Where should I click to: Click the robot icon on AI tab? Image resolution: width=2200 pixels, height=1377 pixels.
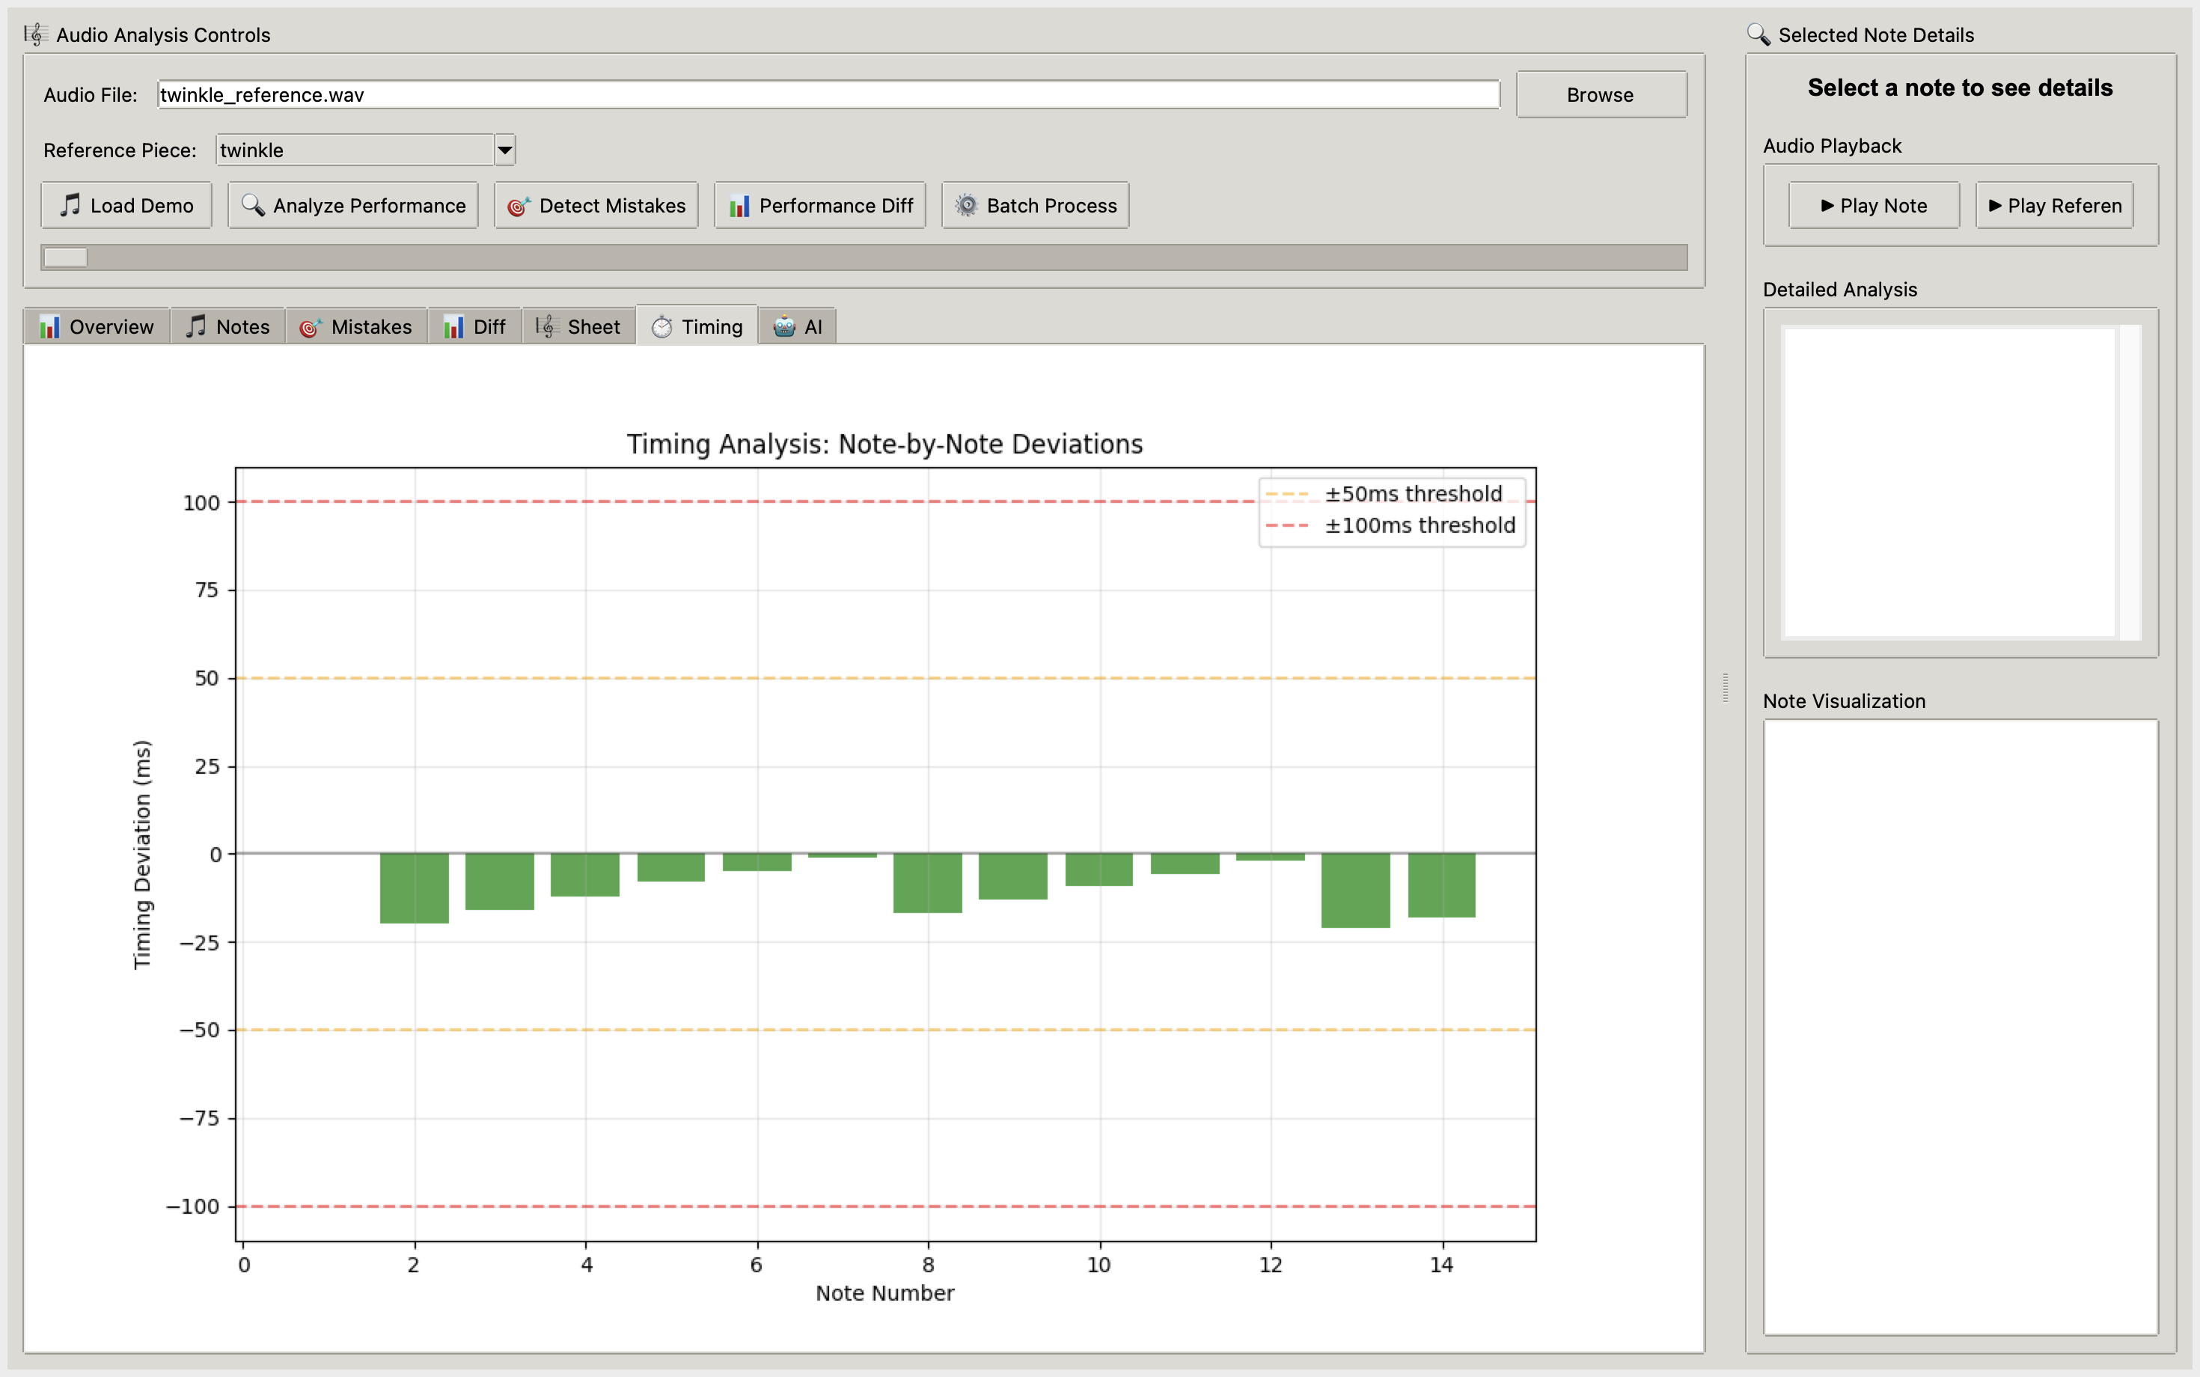point(783,326)
